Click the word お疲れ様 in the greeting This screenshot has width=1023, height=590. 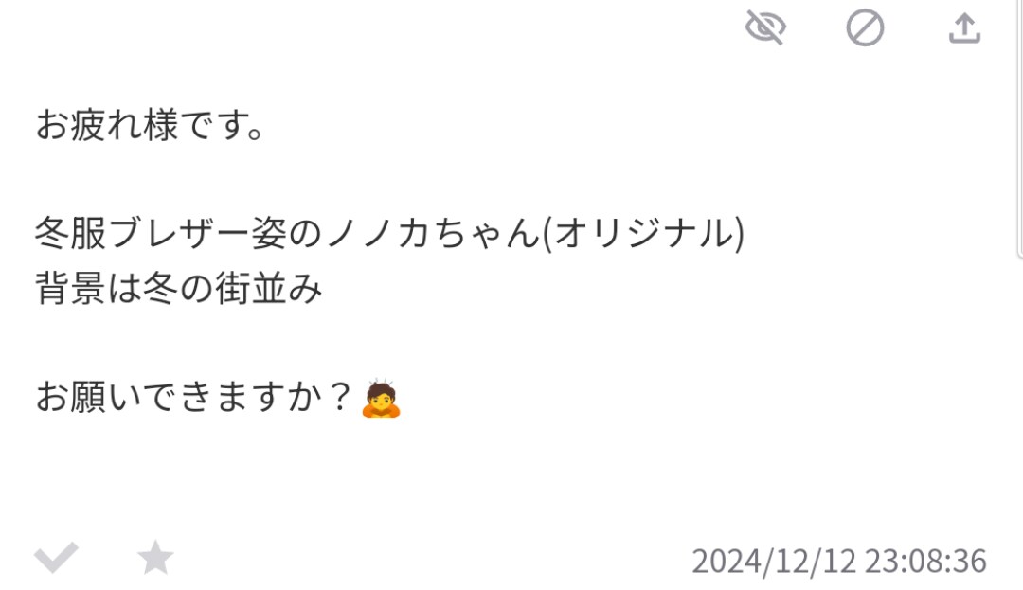(107, 125)
